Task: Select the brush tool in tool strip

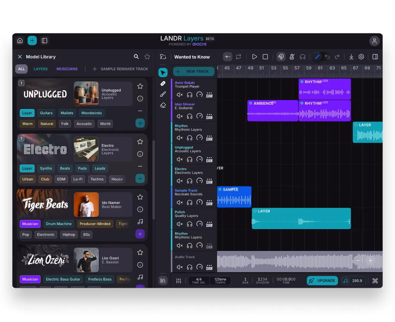Action: point(163,94)
